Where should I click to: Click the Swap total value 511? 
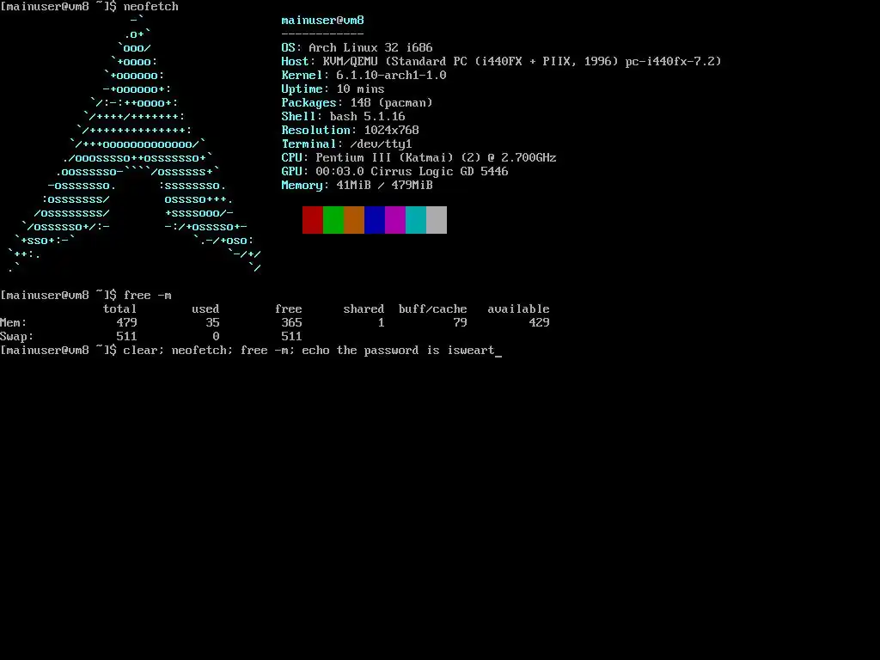(127, 336)
